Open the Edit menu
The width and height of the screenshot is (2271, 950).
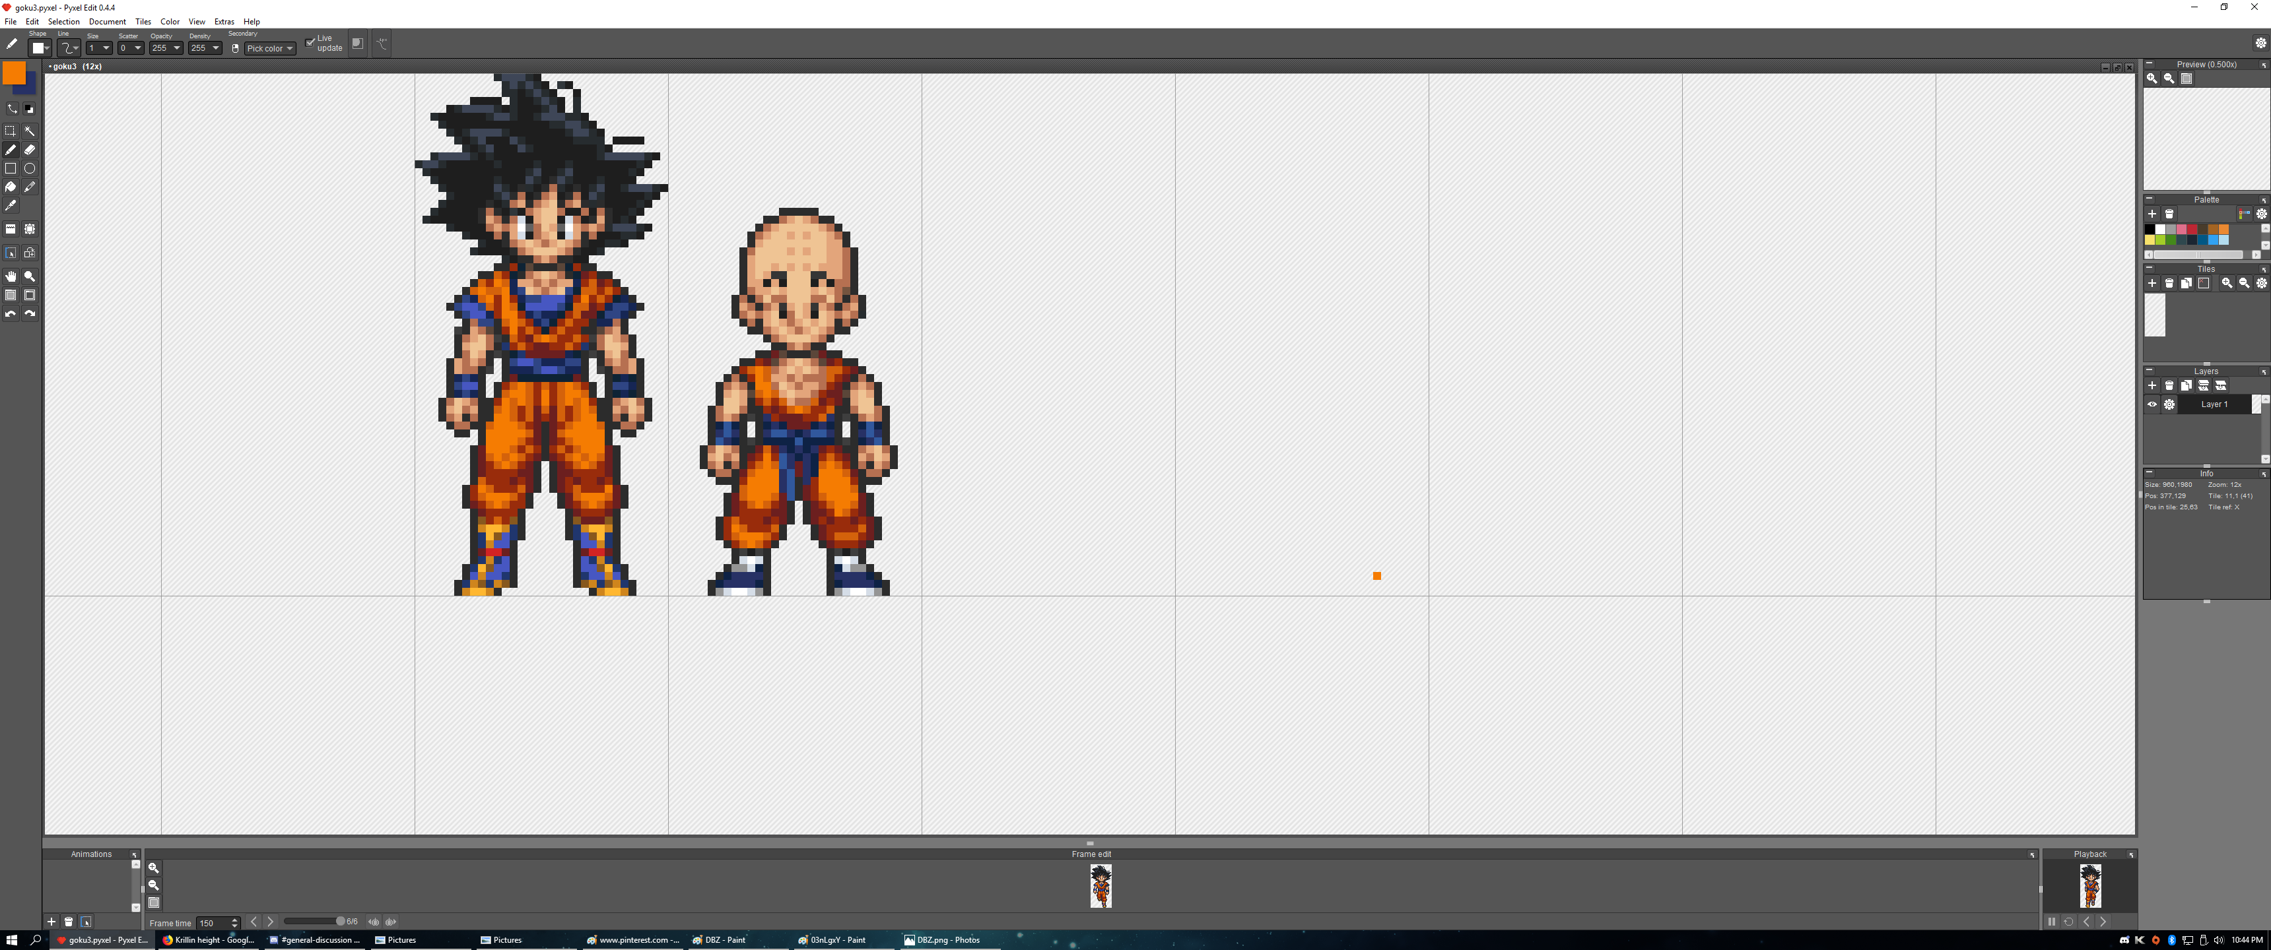(x=32, y=22)
